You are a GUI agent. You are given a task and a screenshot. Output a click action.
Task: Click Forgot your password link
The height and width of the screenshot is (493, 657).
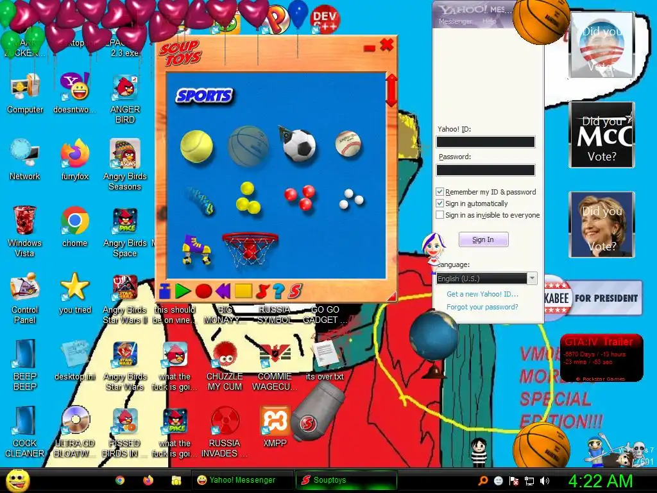pos(482,307)
